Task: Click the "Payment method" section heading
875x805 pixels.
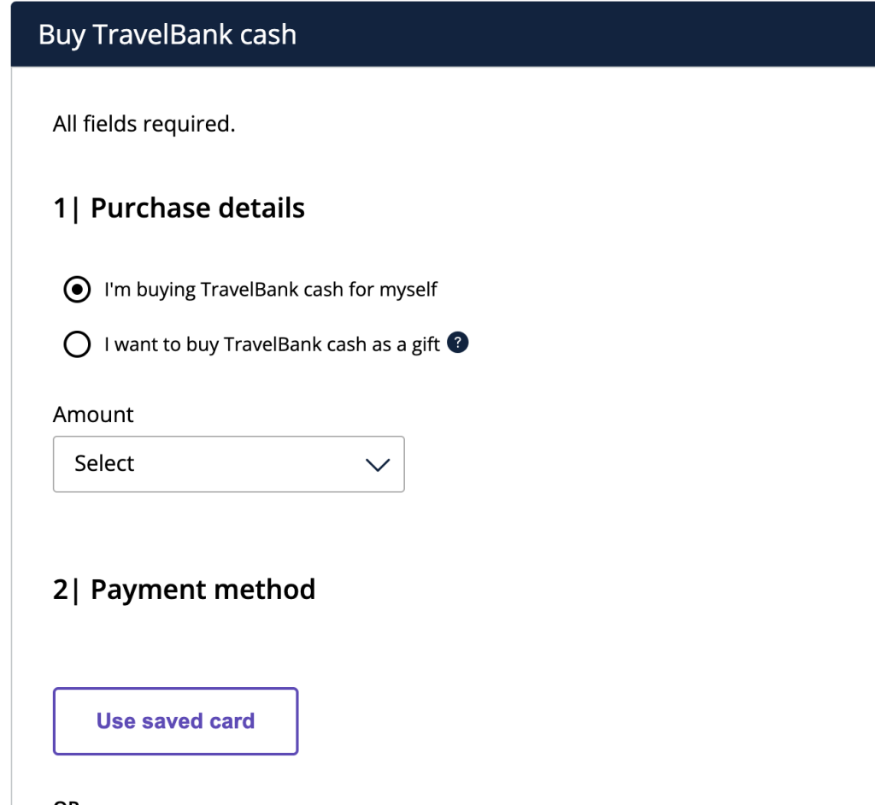Action: click(203, 590)
